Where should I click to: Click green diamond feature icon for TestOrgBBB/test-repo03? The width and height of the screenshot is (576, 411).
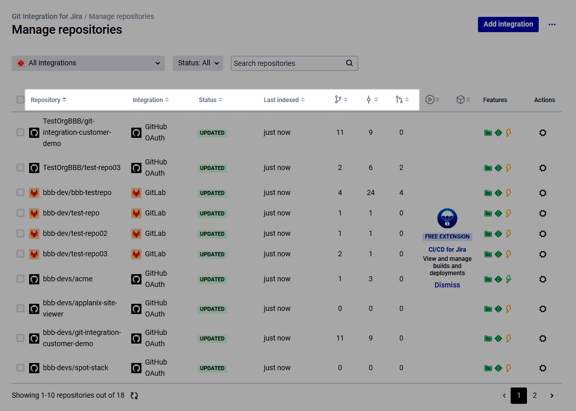click(498, 168)
